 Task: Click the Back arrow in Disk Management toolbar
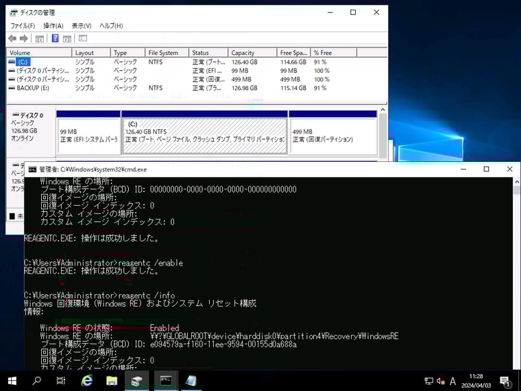click(12, 38)
